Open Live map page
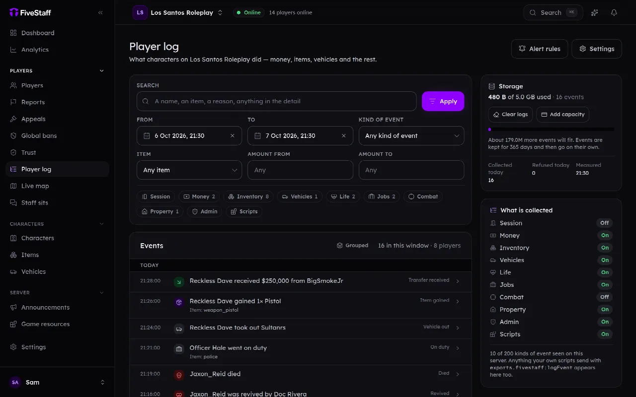This screenshot has width=636, height=397. [x=57, y=186]
